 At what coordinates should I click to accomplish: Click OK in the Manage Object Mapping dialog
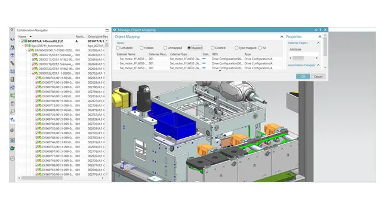pyautogui.click(x=303, y=76)
